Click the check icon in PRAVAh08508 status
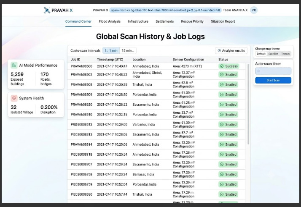 (222, 84)
